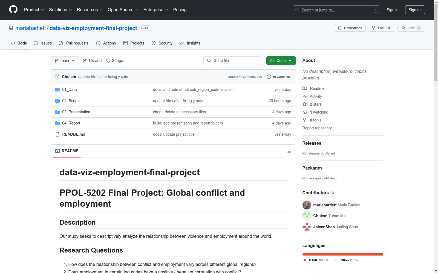
Task: Click the GitHub logo icon
Action: coord(13,10)
